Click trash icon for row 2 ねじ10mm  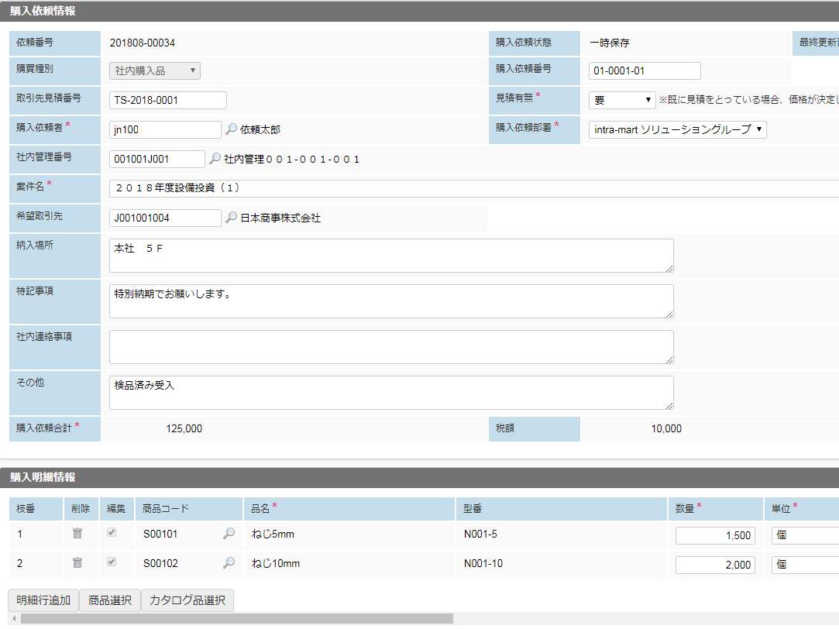[77, 563]
